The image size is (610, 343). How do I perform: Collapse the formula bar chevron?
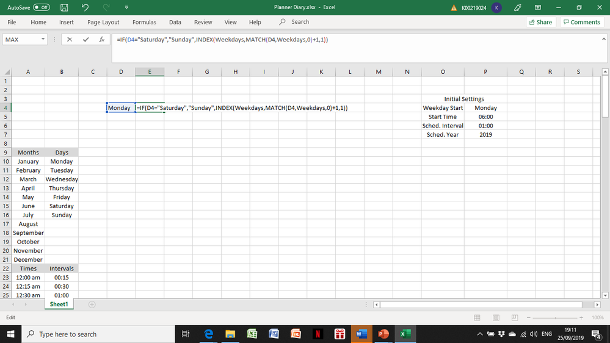(603, 39)
